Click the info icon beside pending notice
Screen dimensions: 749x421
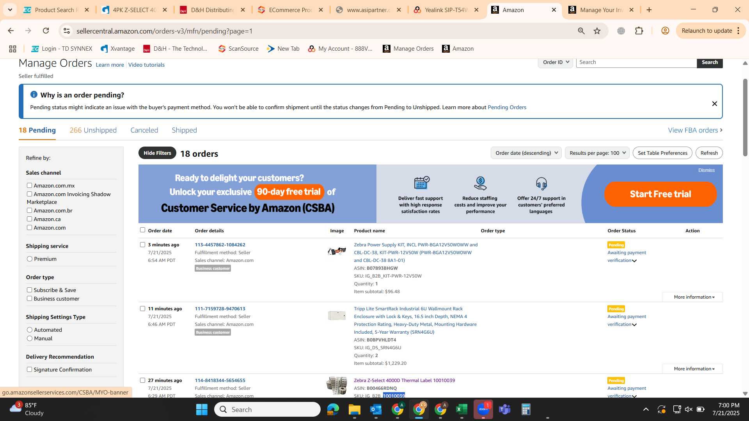point(34,95)
